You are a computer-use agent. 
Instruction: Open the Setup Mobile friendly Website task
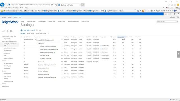[x=48, y=49]
